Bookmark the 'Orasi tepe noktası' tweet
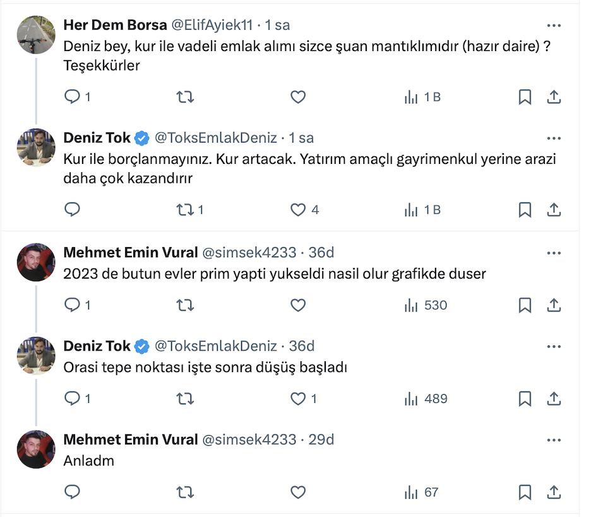 point(525,398)
